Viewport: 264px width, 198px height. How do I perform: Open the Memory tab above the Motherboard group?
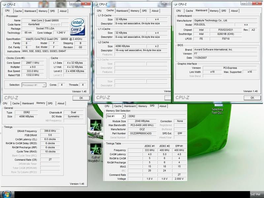tap(214, 11)
